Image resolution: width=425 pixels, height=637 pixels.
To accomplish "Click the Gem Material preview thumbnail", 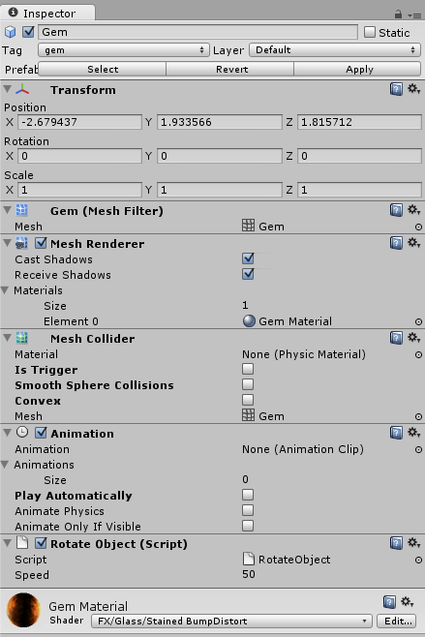I will click(x=23, y=610).
